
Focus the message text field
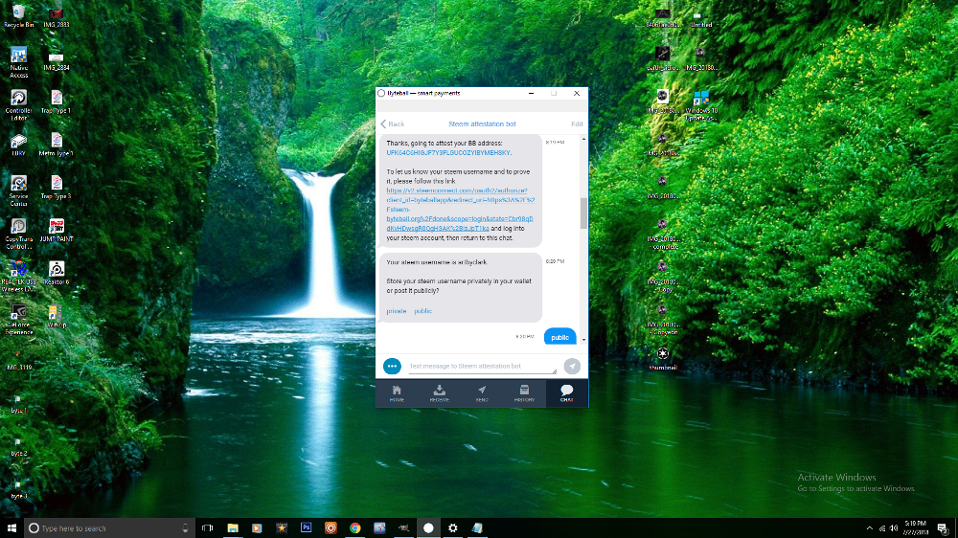pyautogui.click(x=482, y=367)
